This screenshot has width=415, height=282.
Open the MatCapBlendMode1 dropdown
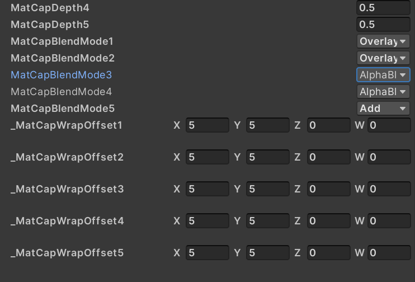point(383,41)
